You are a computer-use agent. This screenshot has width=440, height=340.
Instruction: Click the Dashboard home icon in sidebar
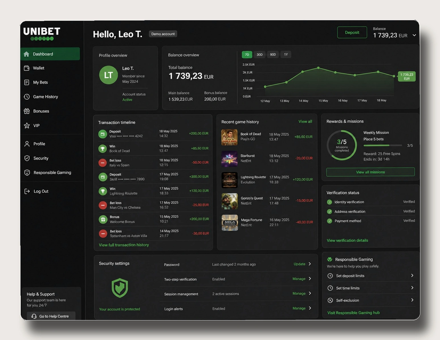(27, 54)
